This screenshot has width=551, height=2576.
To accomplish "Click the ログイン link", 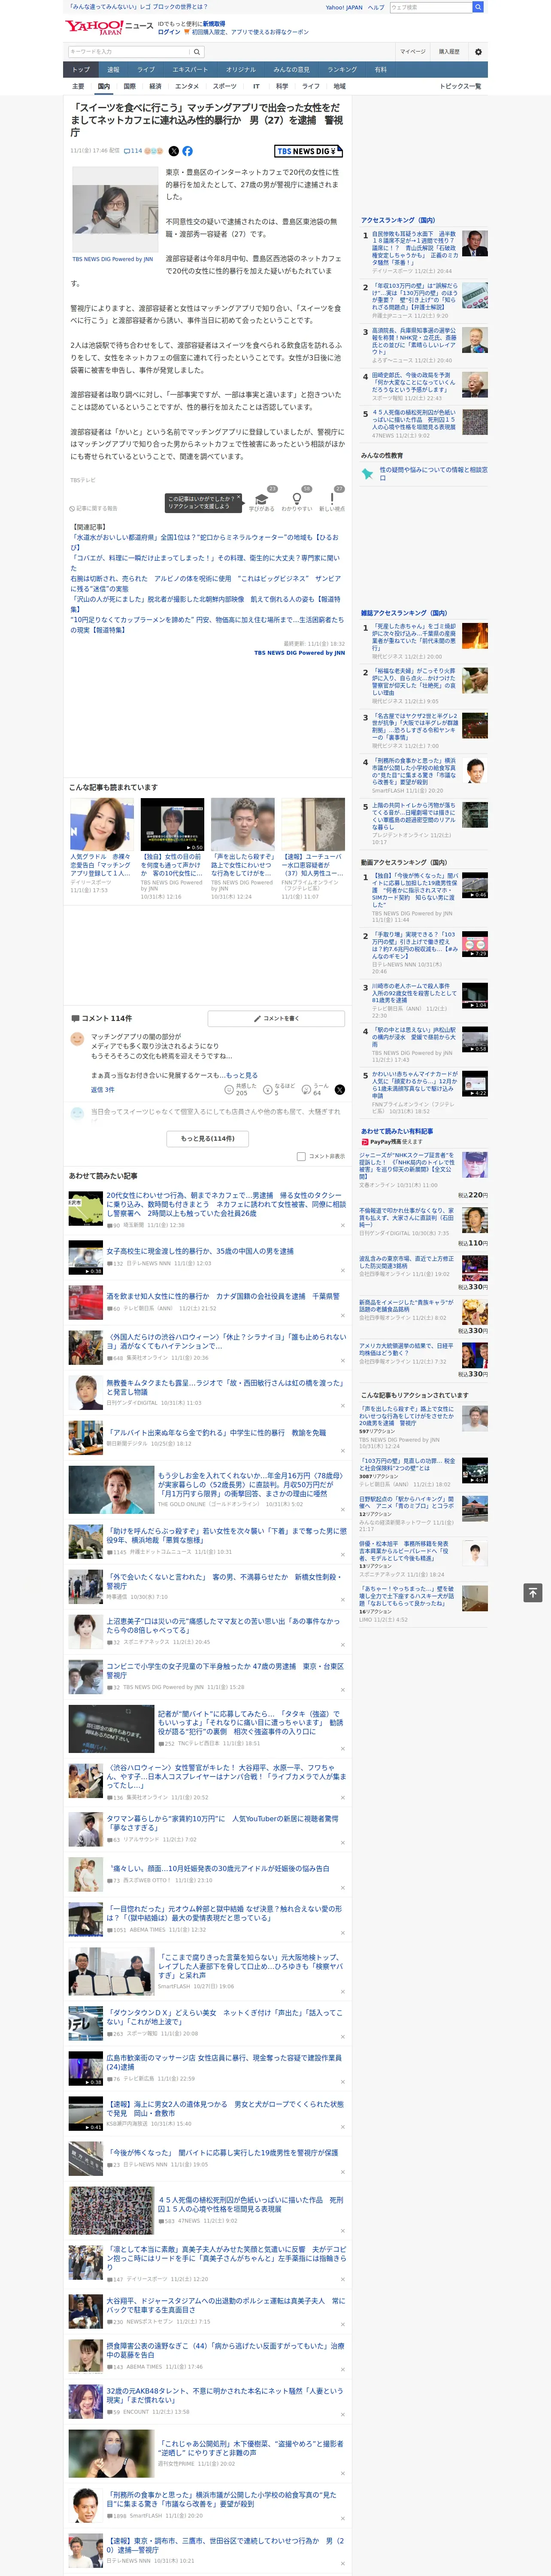I will (169, 32).
